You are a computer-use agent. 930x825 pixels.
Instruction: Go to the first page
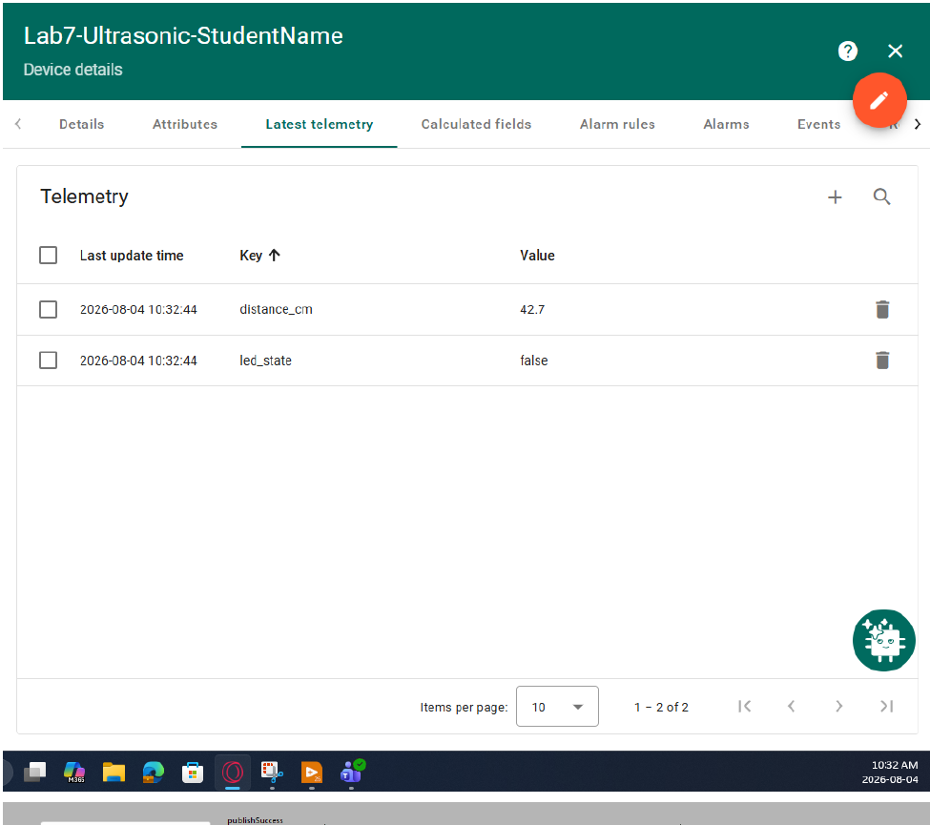pyautogui.click(x=744, y=707)
